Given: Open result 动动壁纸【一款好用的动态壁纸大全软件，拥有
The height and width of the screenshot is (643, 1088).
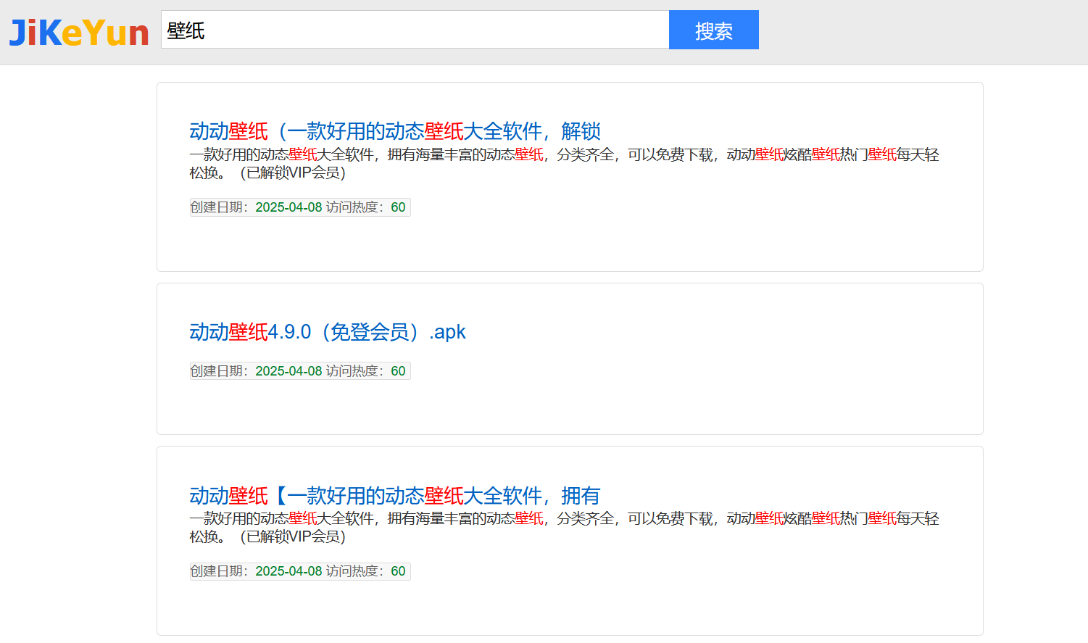Looking at the screenshot, I should click(x=395, y=496).
